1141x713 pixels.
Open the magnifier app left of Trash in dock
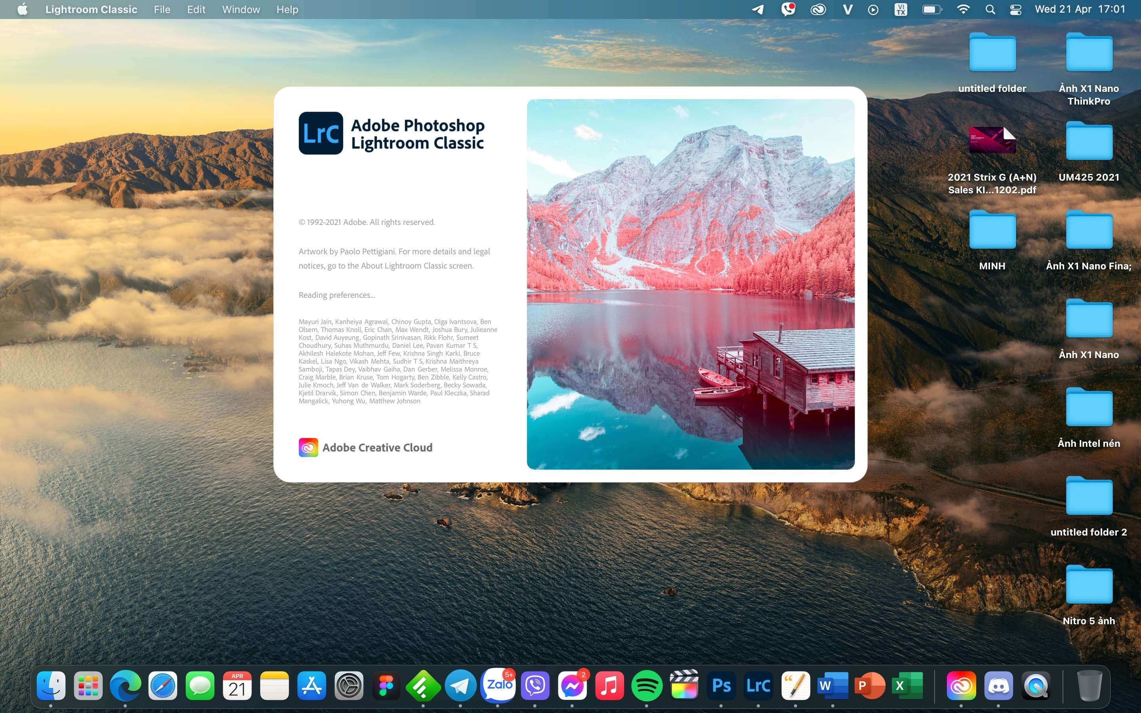coord(1035,685)
